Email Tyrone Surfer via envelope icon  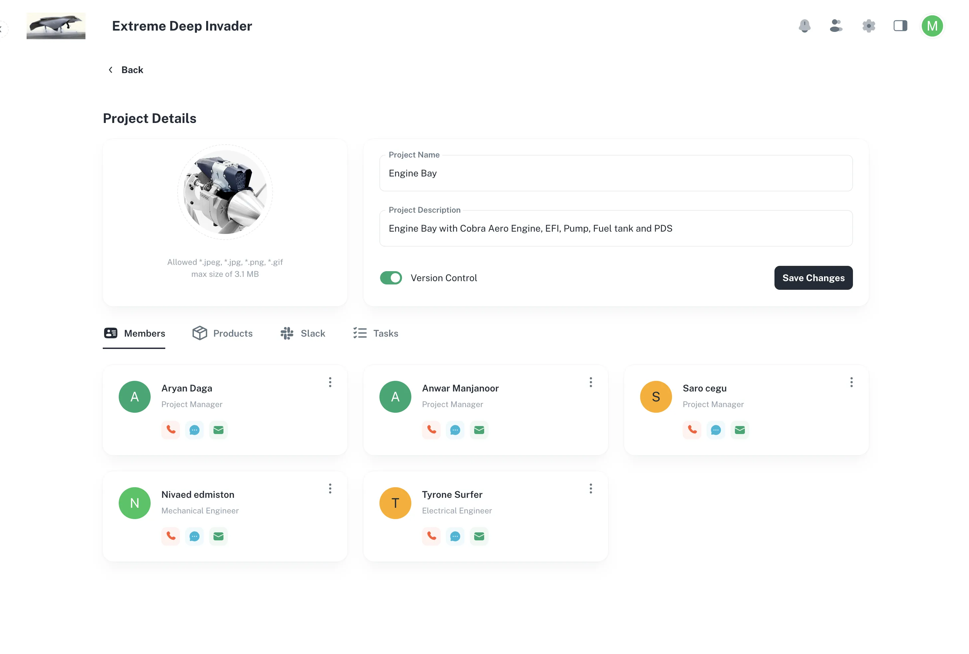[479, 536]
